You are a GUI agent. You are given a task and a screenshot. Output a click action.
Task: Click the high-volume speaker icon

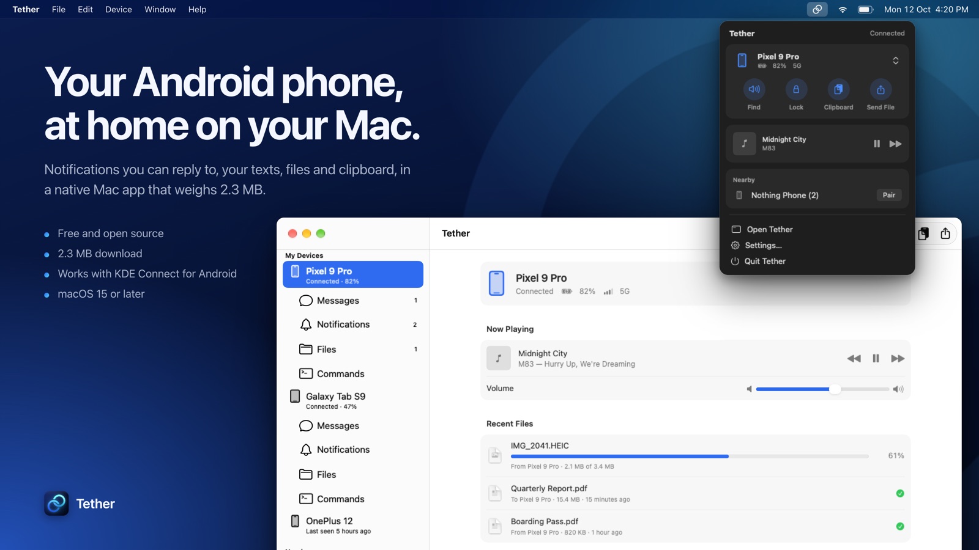click(898, 389)
